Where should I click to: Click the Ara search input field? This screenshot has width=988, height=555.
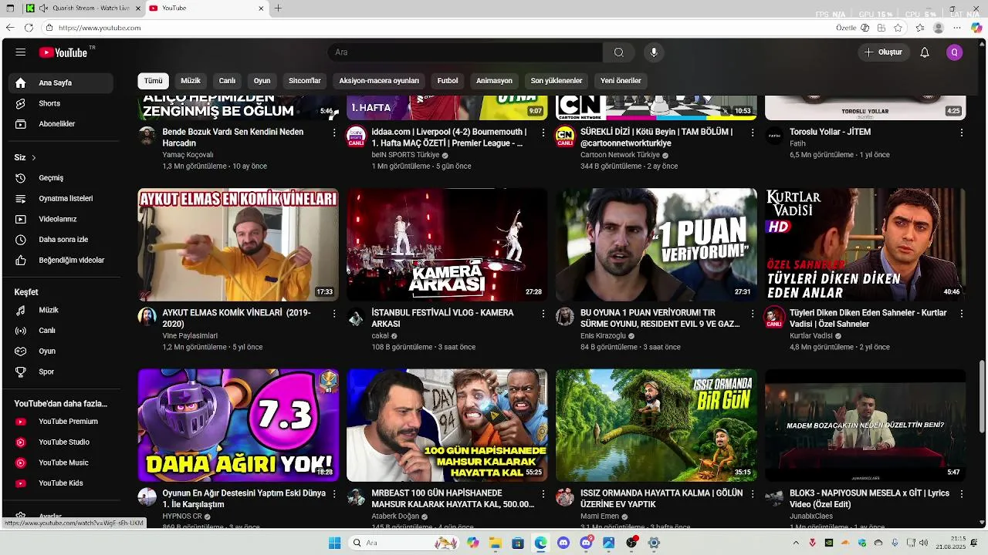[465, 52]
